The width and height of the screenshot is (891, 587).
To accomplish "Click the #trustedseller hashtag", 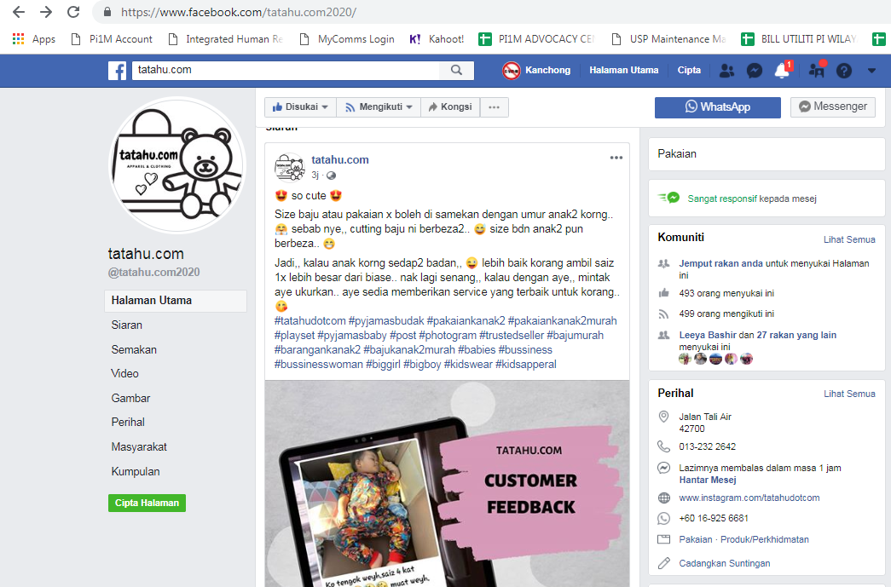I will click(x=512, y=336).
